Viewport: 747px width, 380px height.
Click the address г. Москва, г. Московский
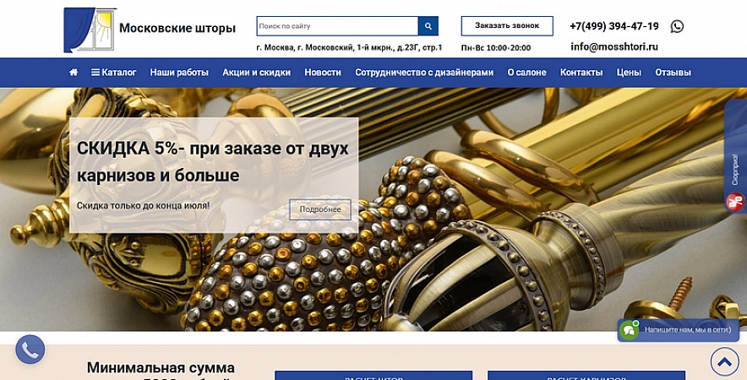click(349, 47)
